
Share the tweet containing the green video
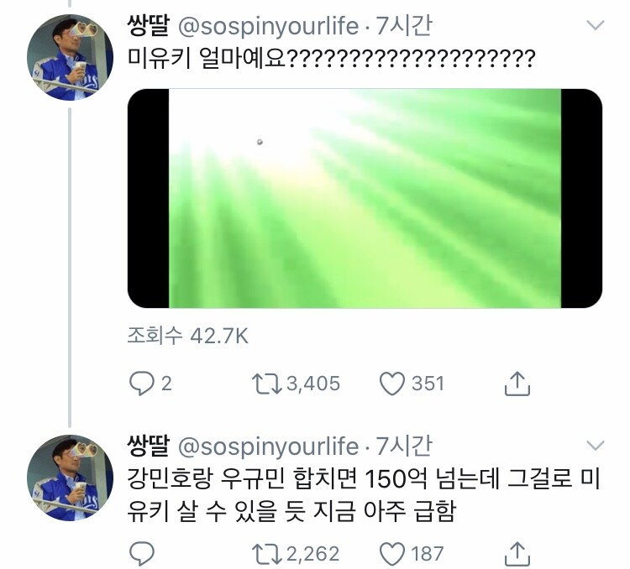(x=517, y=384)
